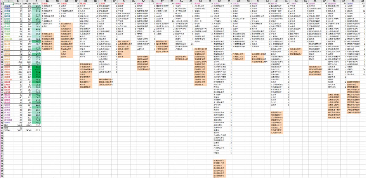Click the 津山市 cell under 岡山県
Viewport: 366px width, 178px height.
pos(86,49)
